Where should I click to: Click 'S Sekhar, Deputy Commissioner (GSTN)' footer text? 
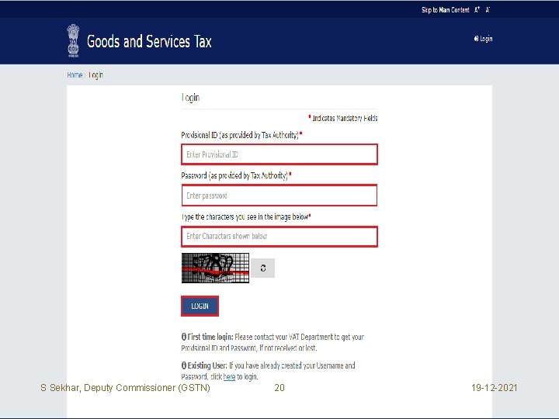tap(125, 388)
